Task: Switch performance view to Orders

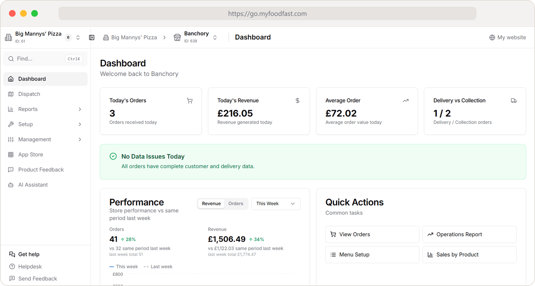Action: [x=236, y=204]
